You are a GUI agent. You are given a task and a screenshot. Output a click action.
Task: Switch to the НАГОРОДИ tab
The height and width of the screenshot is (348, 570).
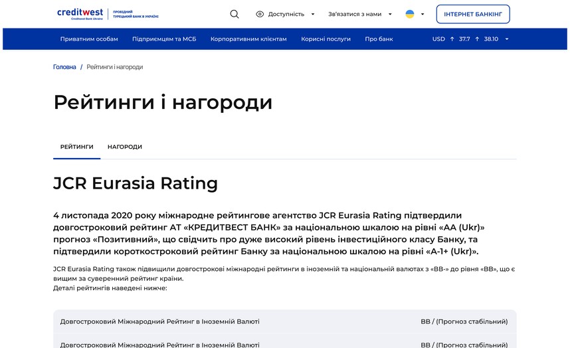[125, 147]
